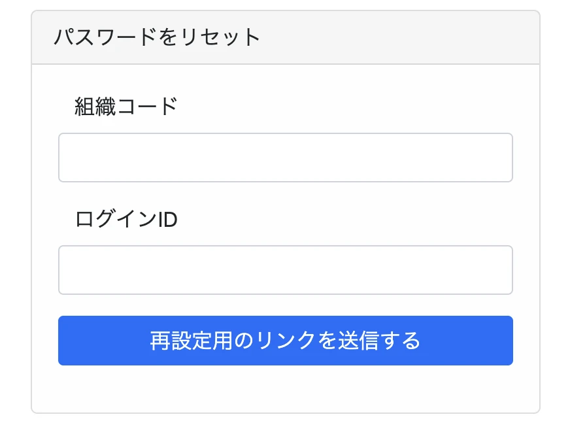
Task: Click the 組織コード input field
Action: [286, 158]
